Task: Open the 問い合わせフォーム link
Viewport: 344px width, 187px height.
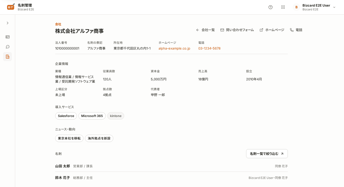Action: 237,30
